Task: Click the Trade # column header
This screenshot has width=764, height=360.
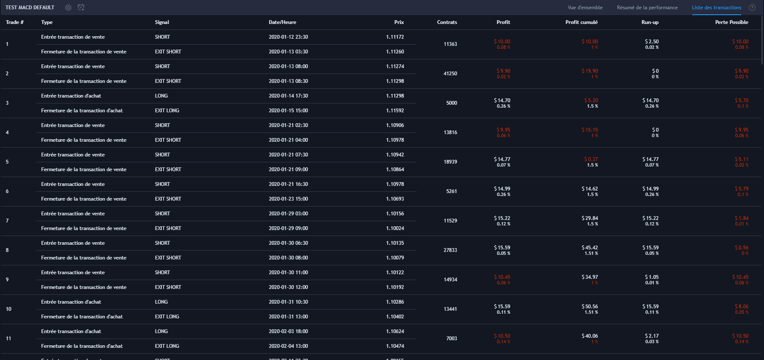Action: click(15, 22)
